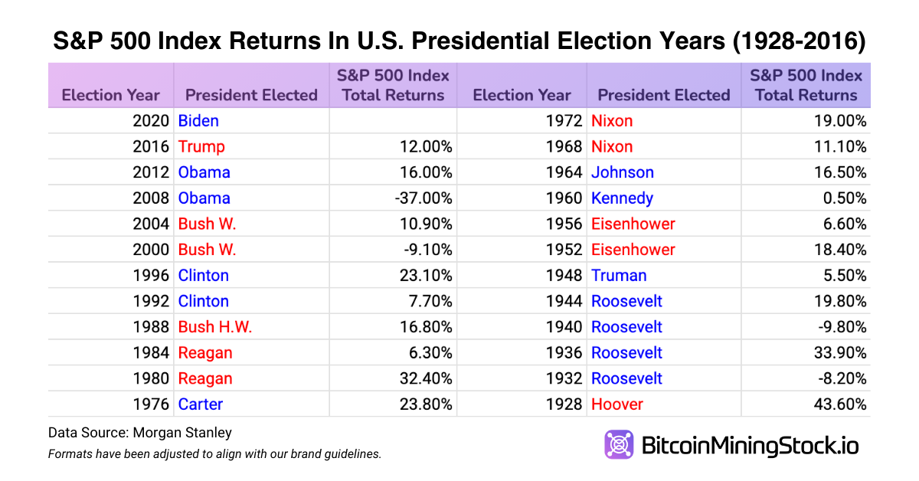Click the left Election Year column header
The image size is (919, 481).
coord(111,95)
